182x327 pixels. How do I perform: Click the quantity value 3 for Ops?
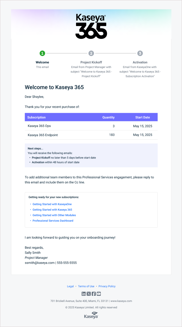[x=114, y=126]
